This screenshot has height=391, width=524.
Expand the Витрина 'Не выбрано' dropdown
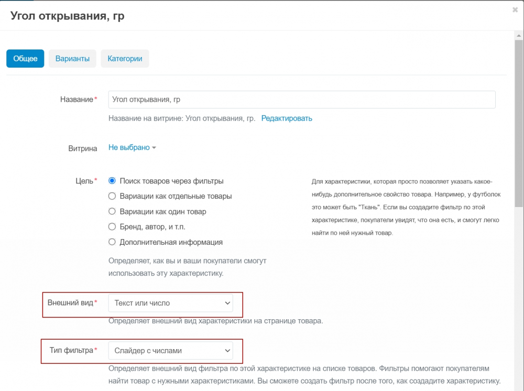point(129,148)
